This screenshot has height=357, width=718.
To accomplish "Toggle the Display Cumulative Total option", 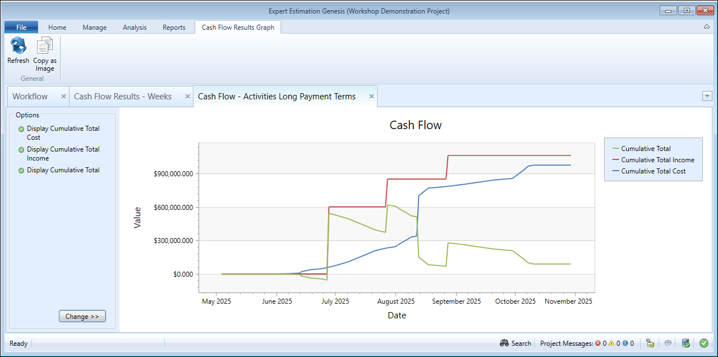I will [21, 171].
